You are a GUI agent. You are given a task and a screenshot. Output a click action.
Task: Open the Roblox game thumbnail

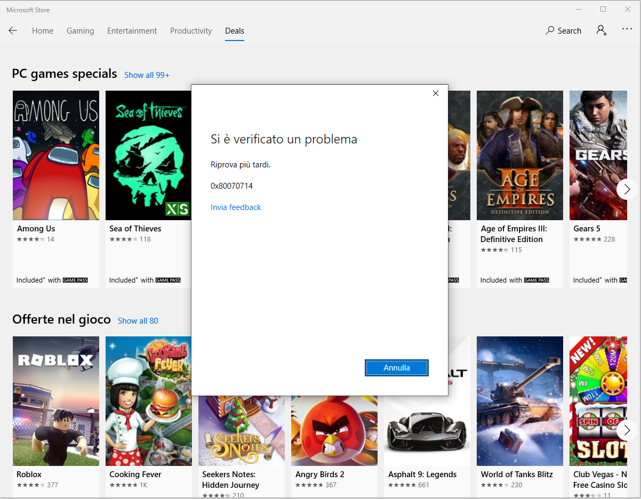(56, 401)
